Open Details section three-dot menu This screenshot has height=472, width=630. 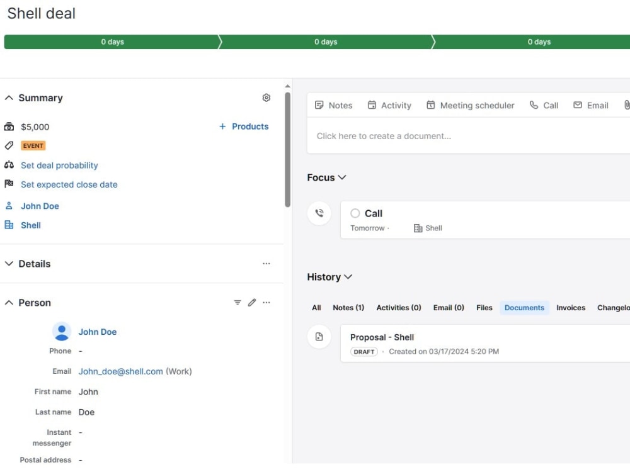(266, 264)
